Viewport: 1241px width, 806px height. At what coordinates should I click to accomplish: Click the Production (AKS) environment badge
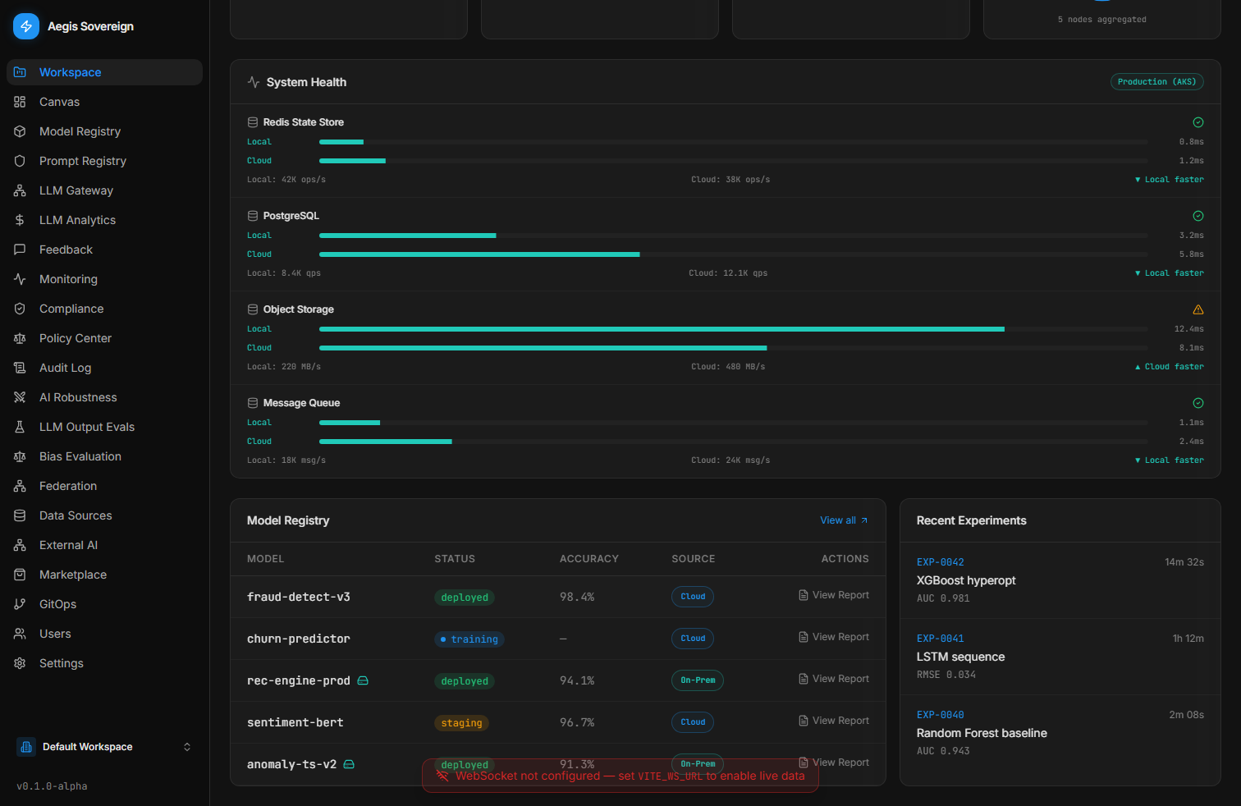[1157, 82]
